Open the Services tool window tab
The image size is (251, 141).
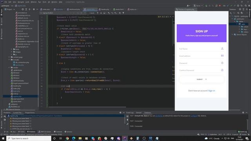coord(68,132)
